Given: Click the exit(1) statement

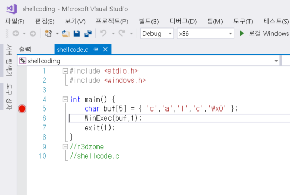Looking at the screenshot, I should coord(100,128).
